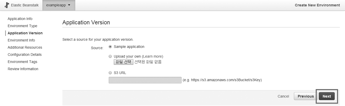Click the file chooser button

click(x=124, y=62)
